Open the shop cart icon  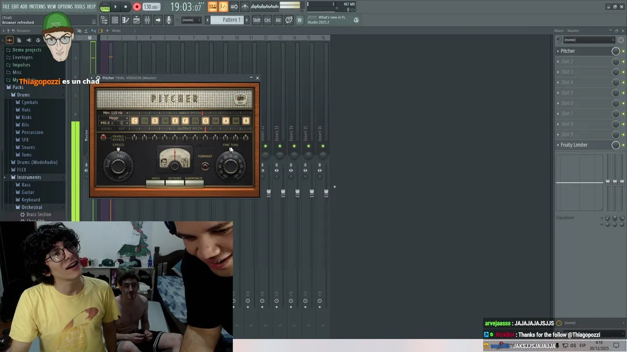click(299, 20)
